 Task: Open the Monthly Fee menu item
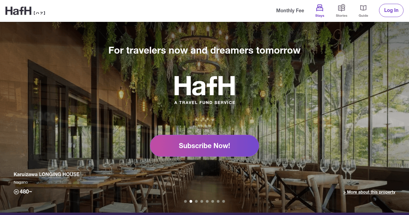coord(290,11)
